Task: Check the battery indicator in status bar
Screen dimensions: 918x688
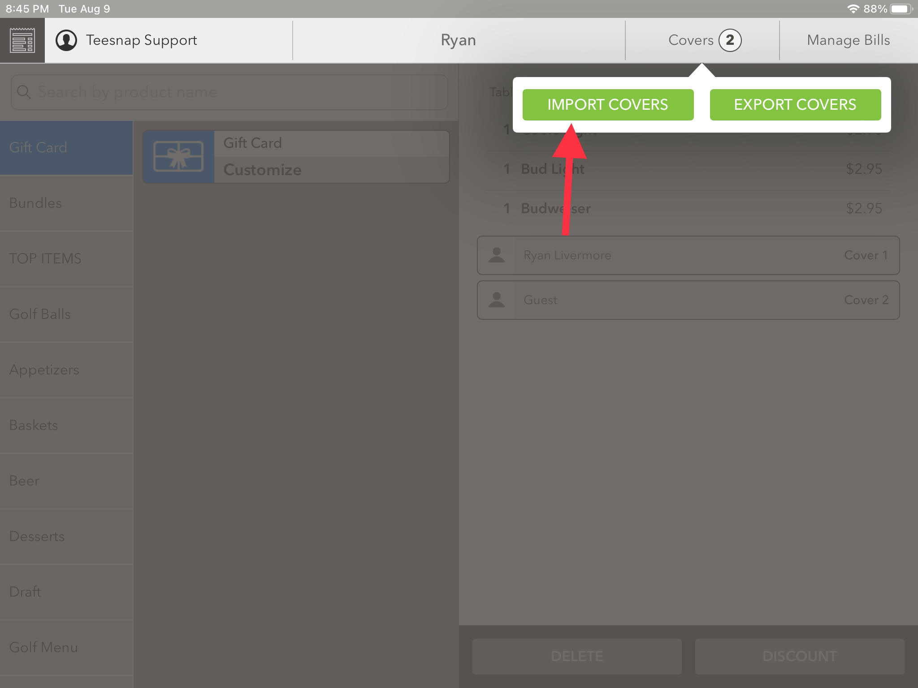Action: [901, 9]
